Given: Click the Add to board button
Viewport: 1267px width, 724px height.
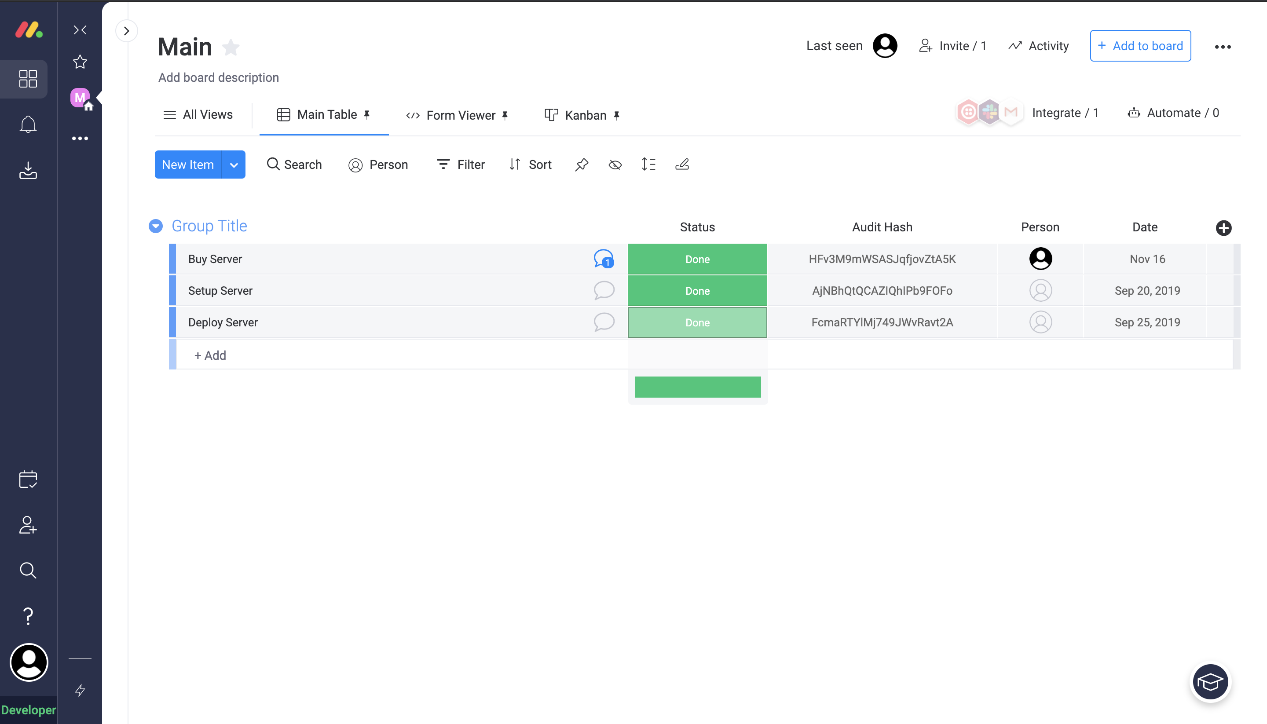Looking at the screenshot, I should pos(1140,46).
